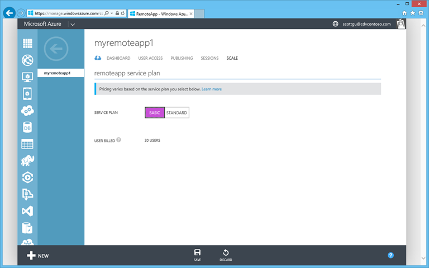Viewport: 429px width, 268px height.
Task: Select the SCALE tab
Action: pyautogui.click(x=232, y=58)
